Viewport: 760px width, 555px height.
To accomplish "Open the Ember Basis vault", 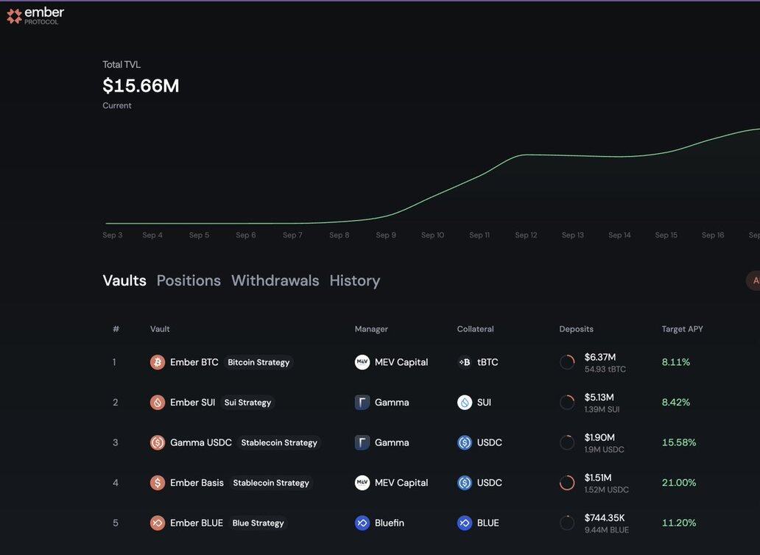I will 197,483.
